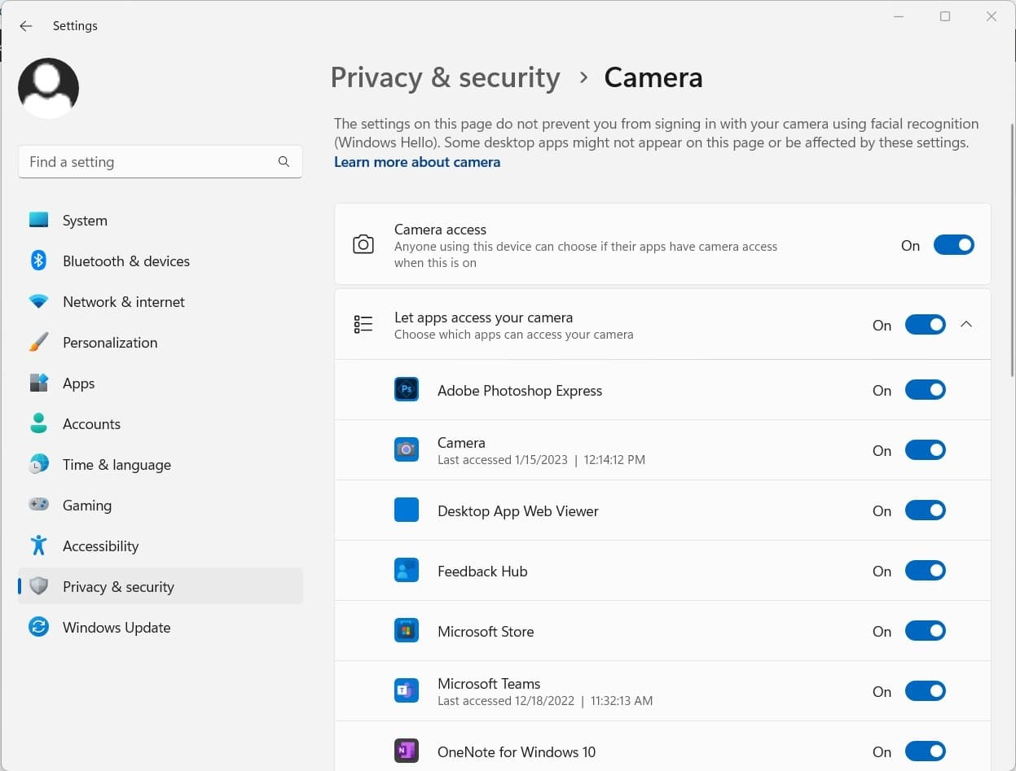Viewport: 1016px width, 771px height.
Task: Open the Learn more about camera link
Action: click(x=417, y=162)
